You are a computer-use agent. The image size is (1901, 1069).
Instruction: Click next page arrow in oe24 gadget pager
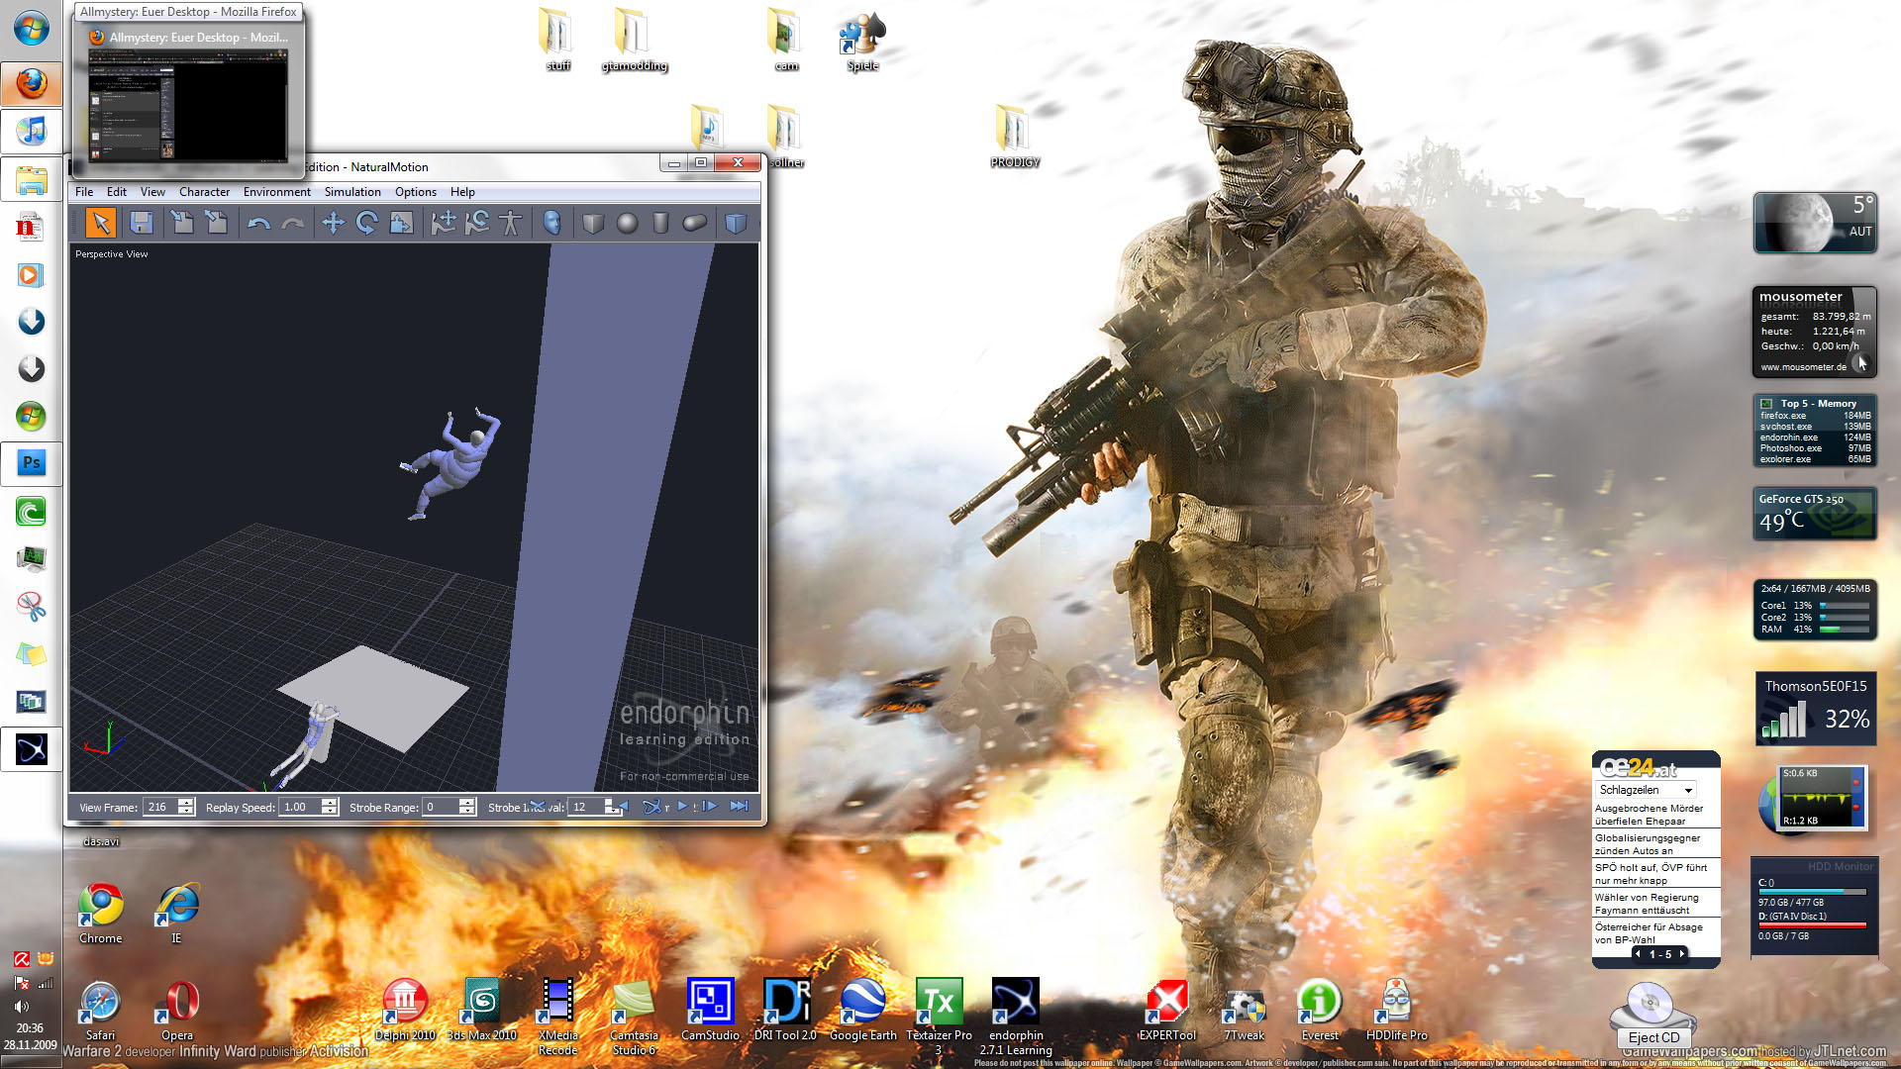coord(1682,954)
